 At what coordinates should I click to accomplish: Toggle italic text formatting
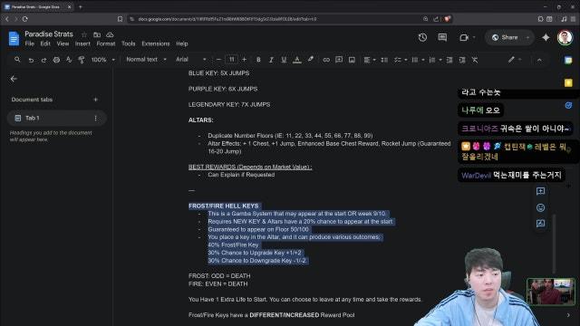click(271, 60)
